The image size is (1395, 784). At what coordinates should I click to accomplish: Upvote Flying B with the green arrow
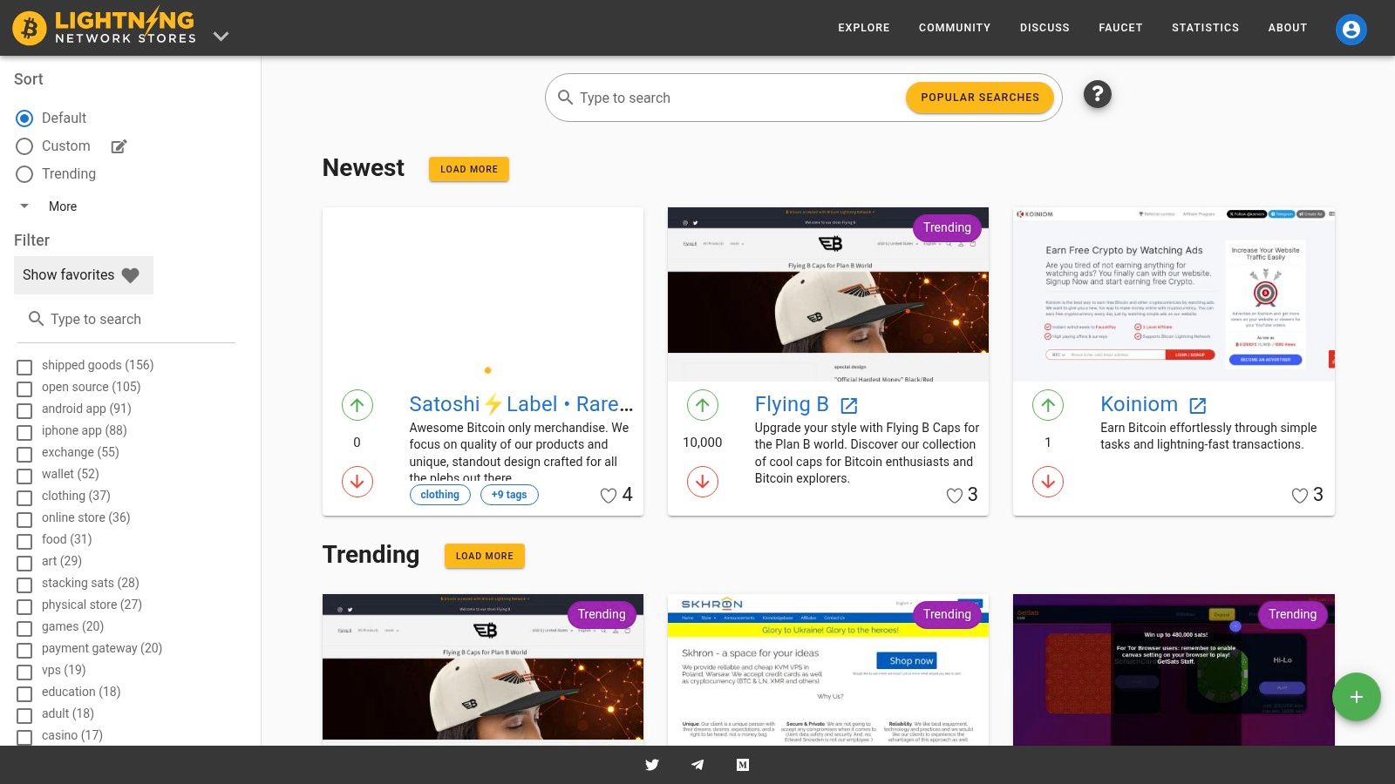tap(703, 405)
